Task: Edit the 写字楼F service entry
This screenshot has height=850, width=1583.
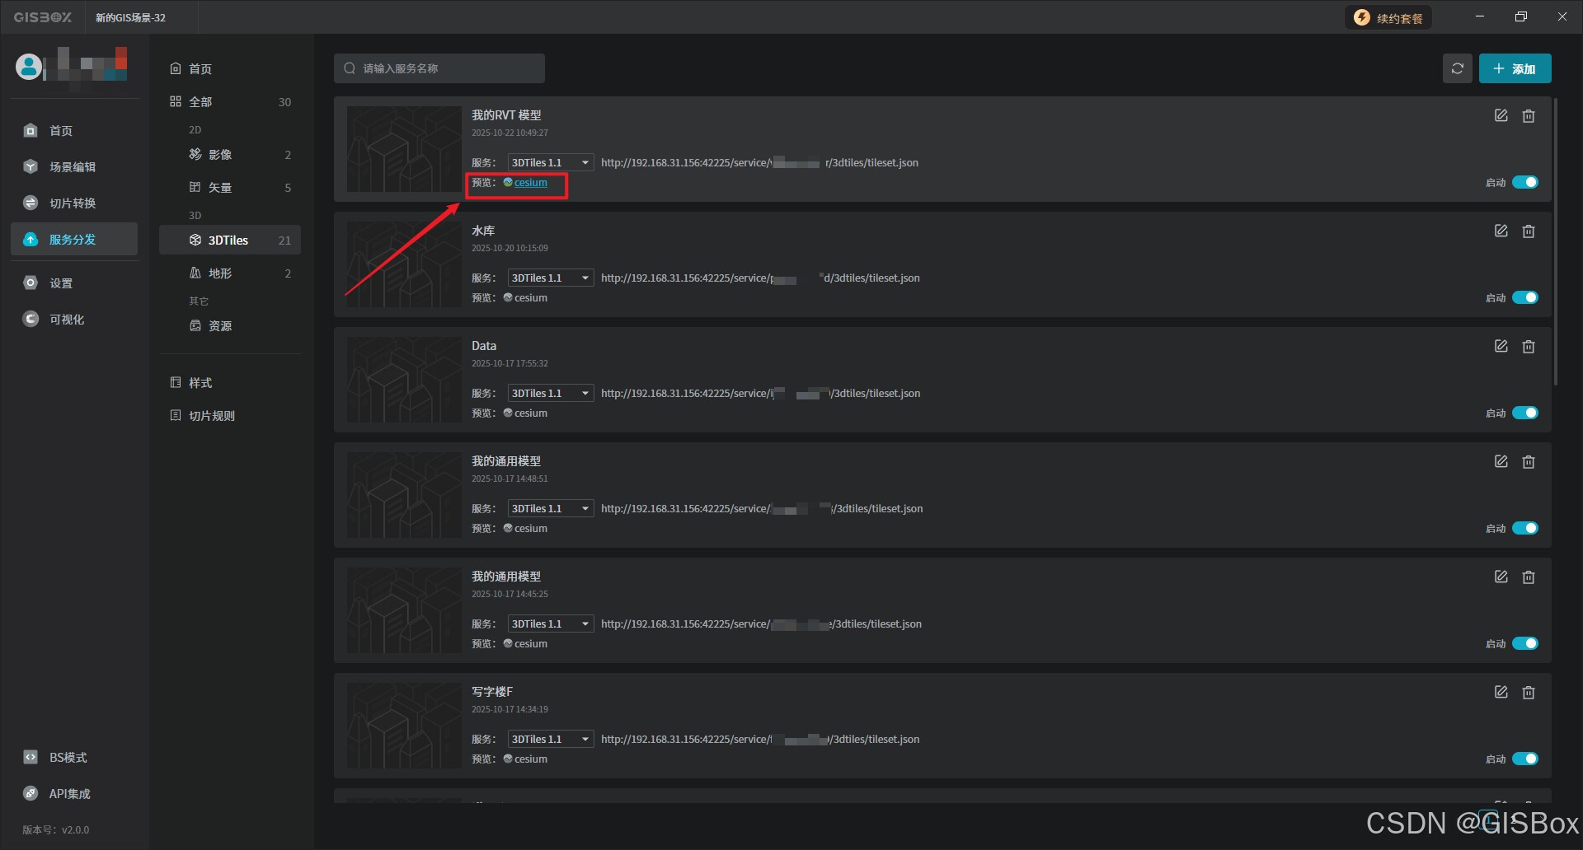Action: tap(1501, 692)
